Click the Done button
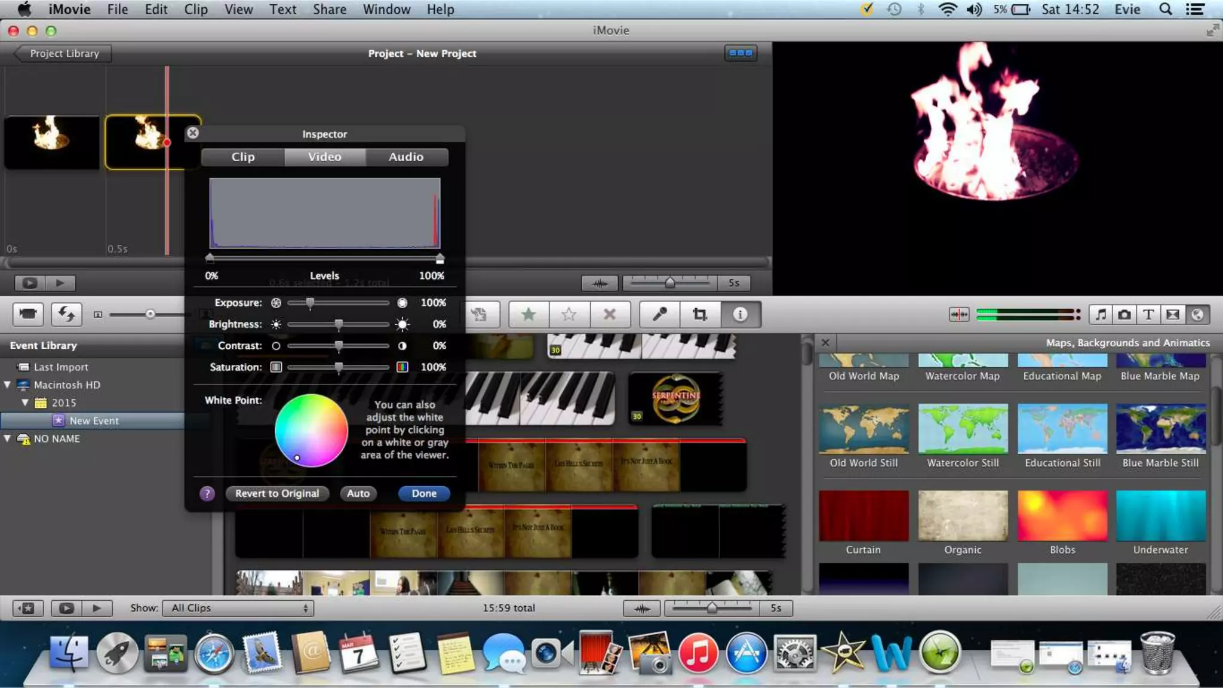Screen dimensions: 1223x688 pos(424,493)
